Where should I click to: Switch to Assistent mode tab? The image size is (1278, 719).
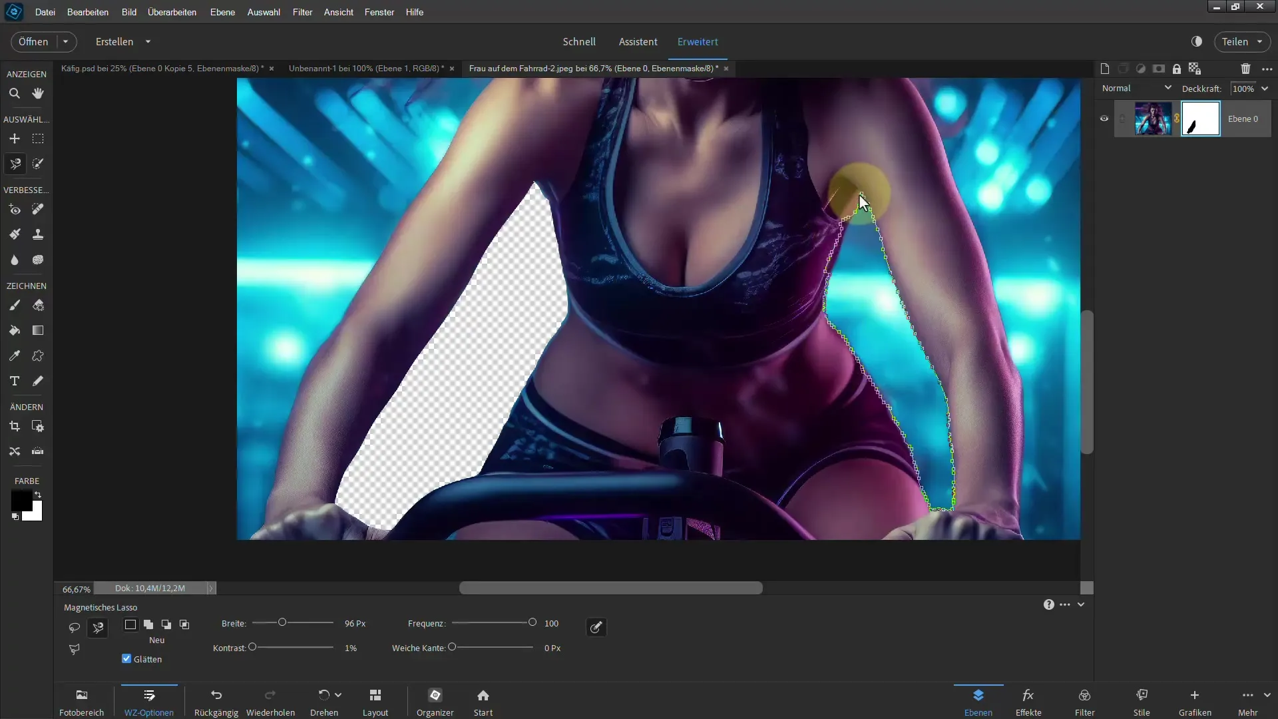[638, 41]
